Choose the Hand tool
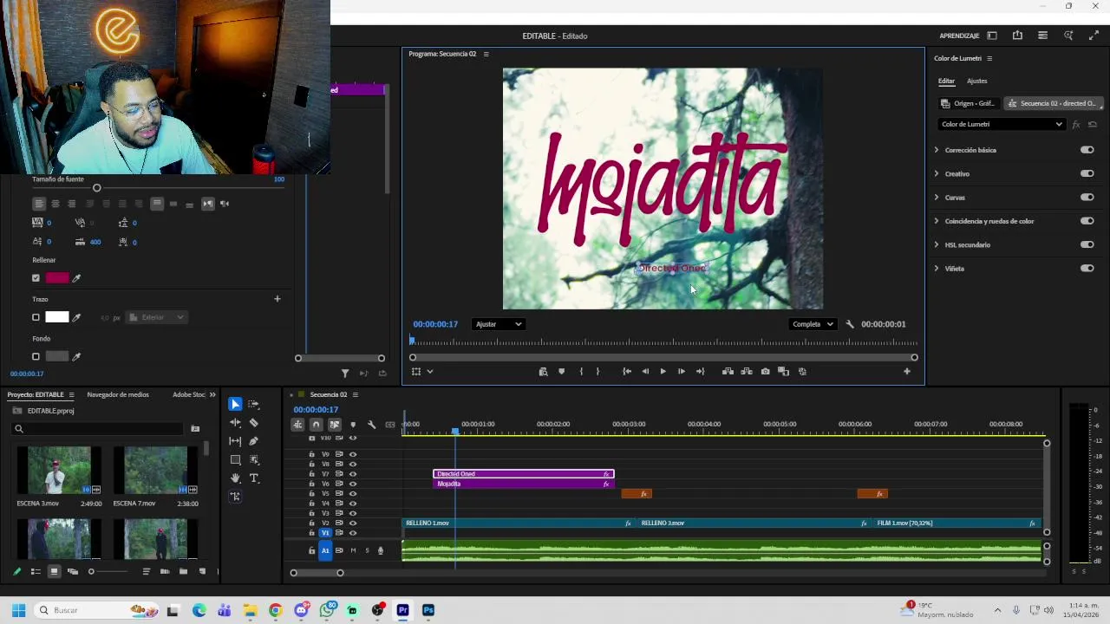The image size is (1110, 624). (235, 478)
